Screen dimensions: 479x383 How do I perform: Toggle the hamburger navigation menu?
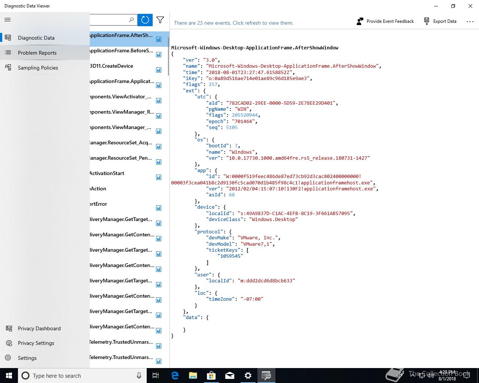tap(7, 20)
